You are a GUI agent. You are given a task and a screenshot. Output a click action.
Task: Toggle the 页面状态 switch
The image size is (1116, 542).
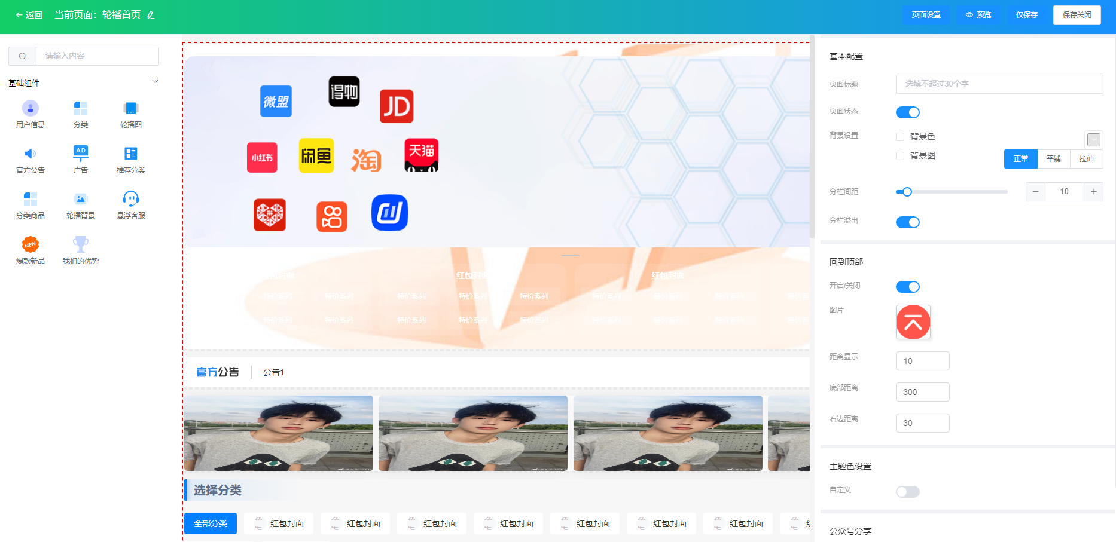pyautogui.click(x=907, y=112)
